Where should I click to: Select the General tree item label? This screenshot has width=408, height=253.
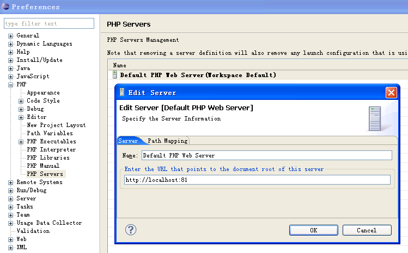point(28,35)
